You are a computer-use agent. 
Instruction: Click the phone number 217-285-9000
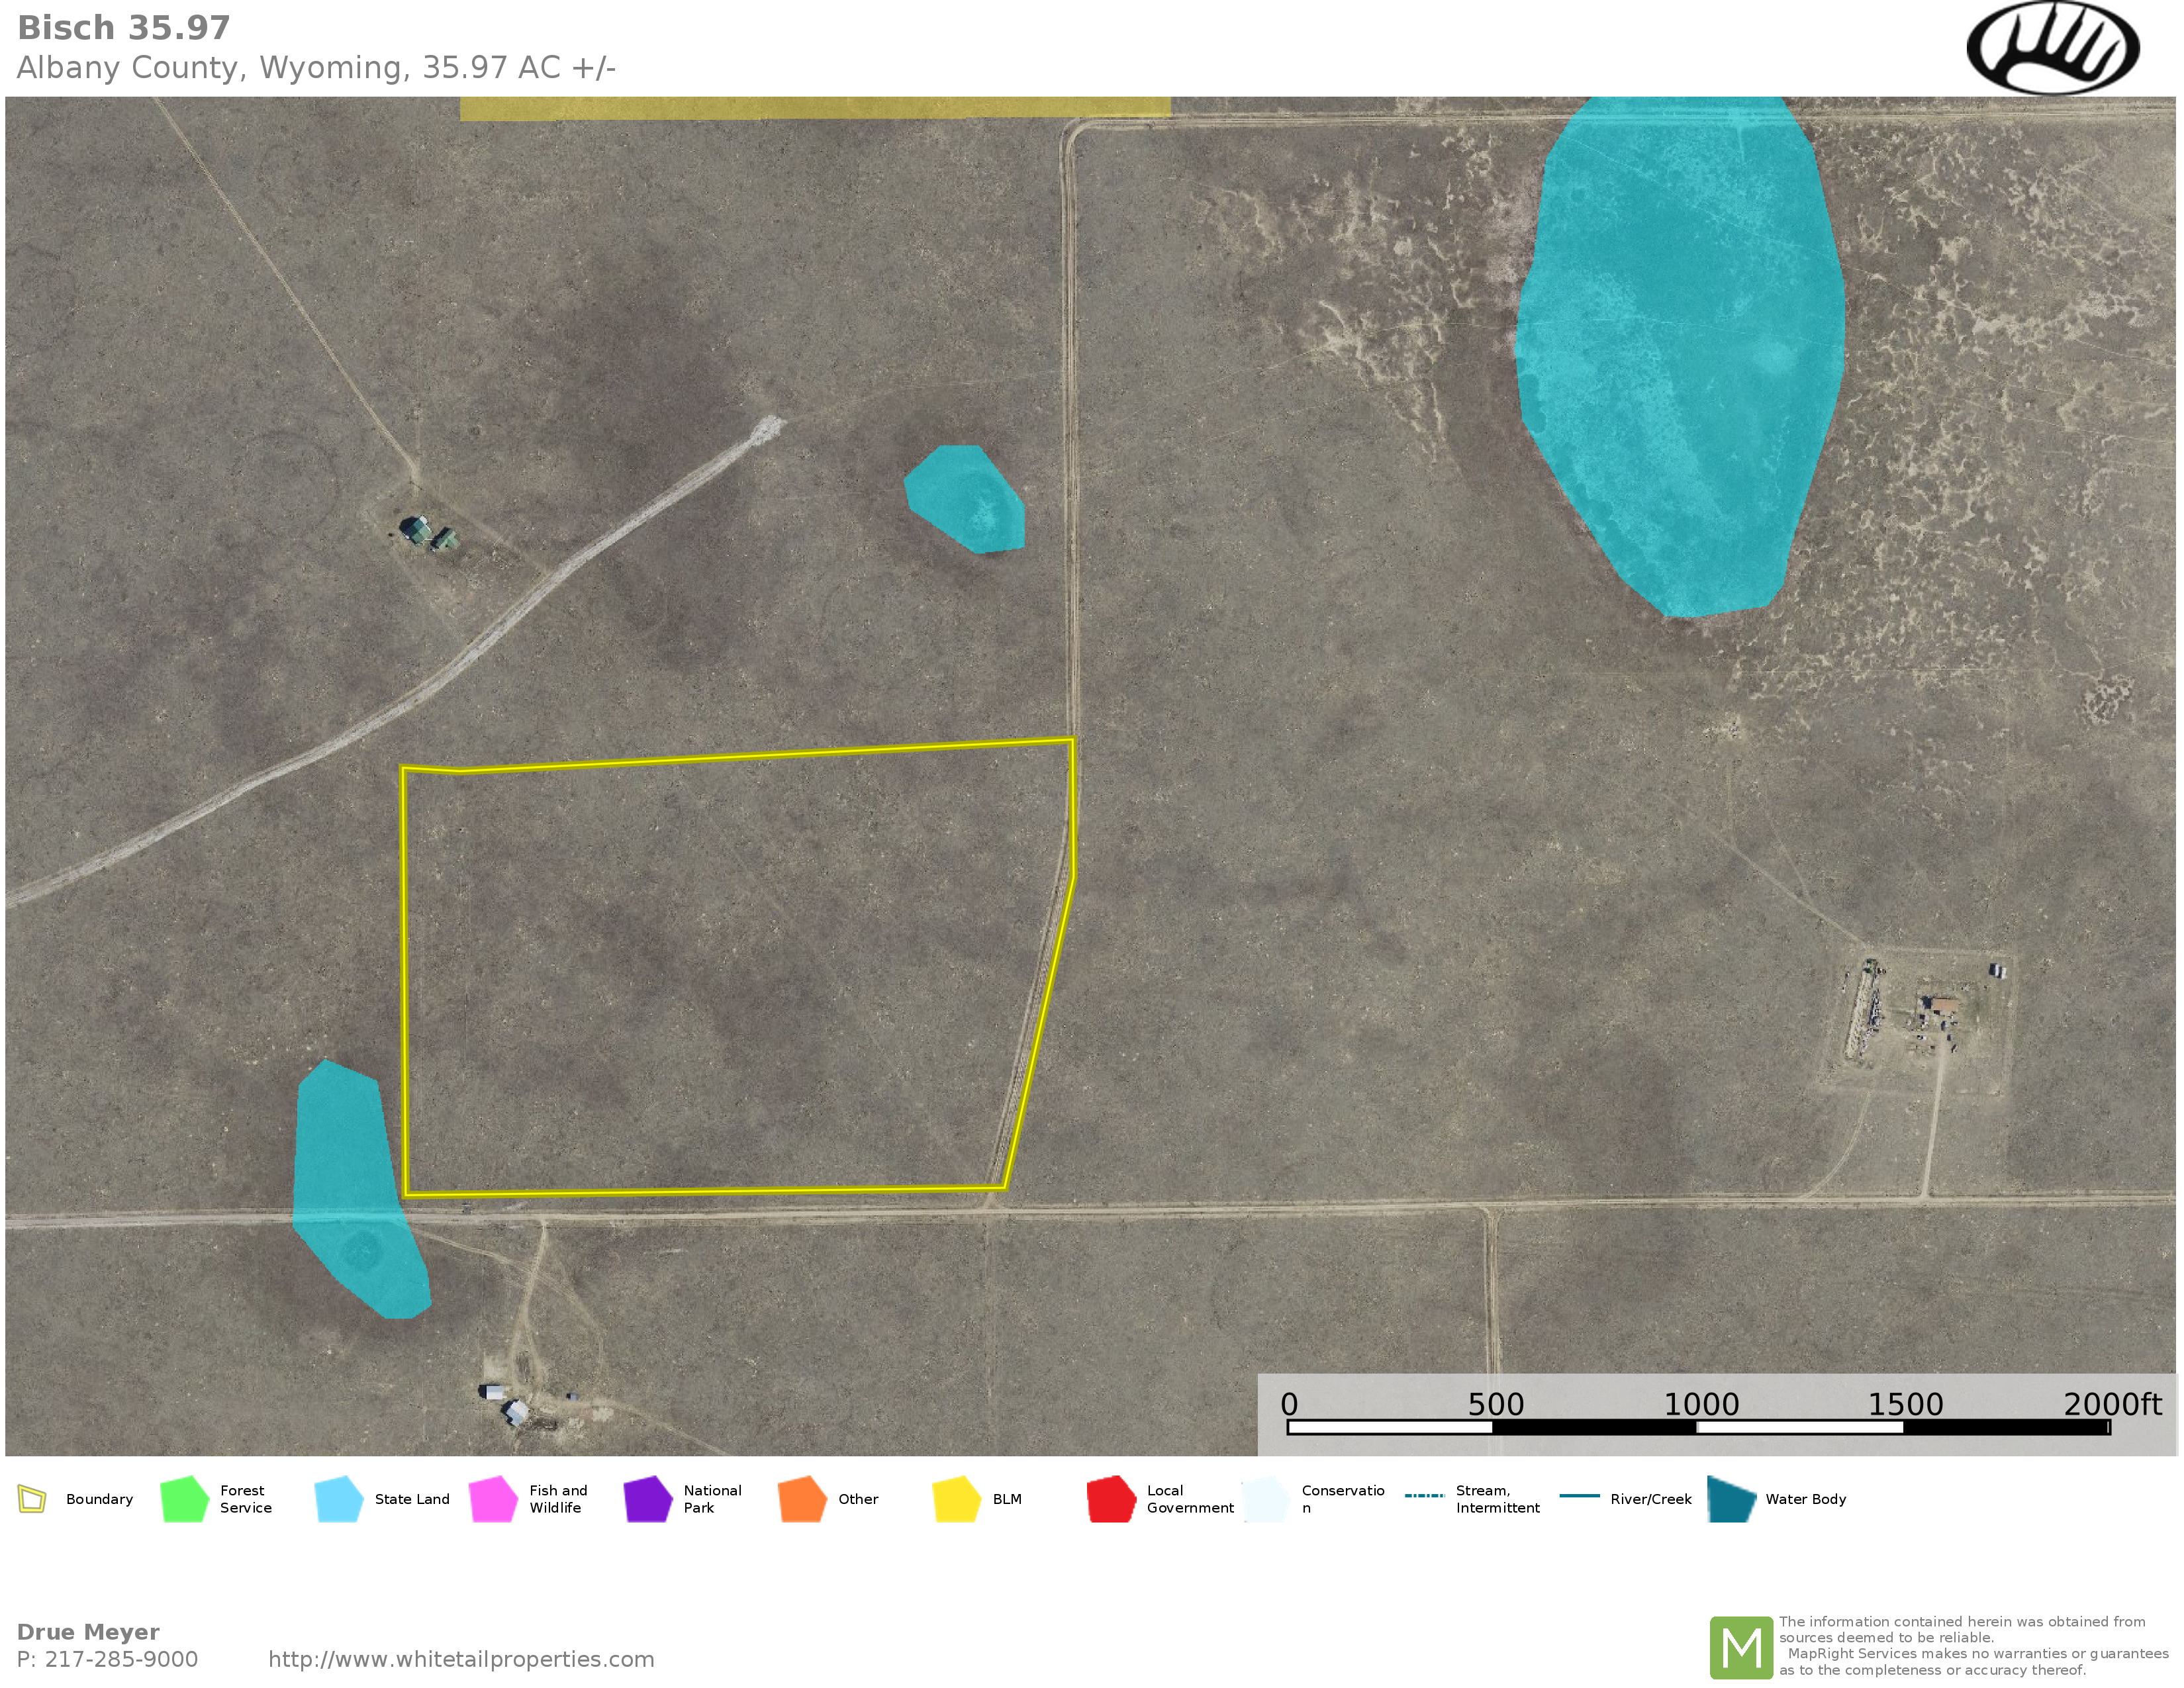(x=121, y=1659)
